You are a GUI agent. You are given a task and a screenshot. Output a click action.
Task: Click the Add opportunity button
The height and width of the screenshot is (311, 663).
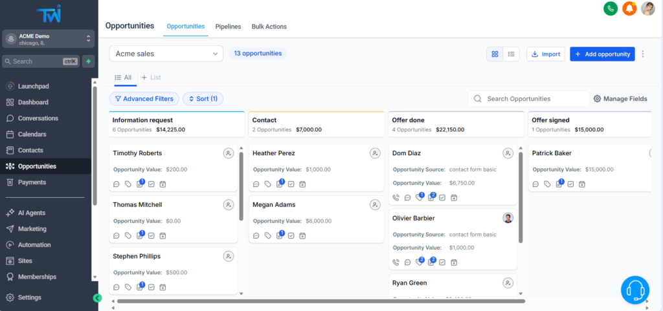click(602, 54)
